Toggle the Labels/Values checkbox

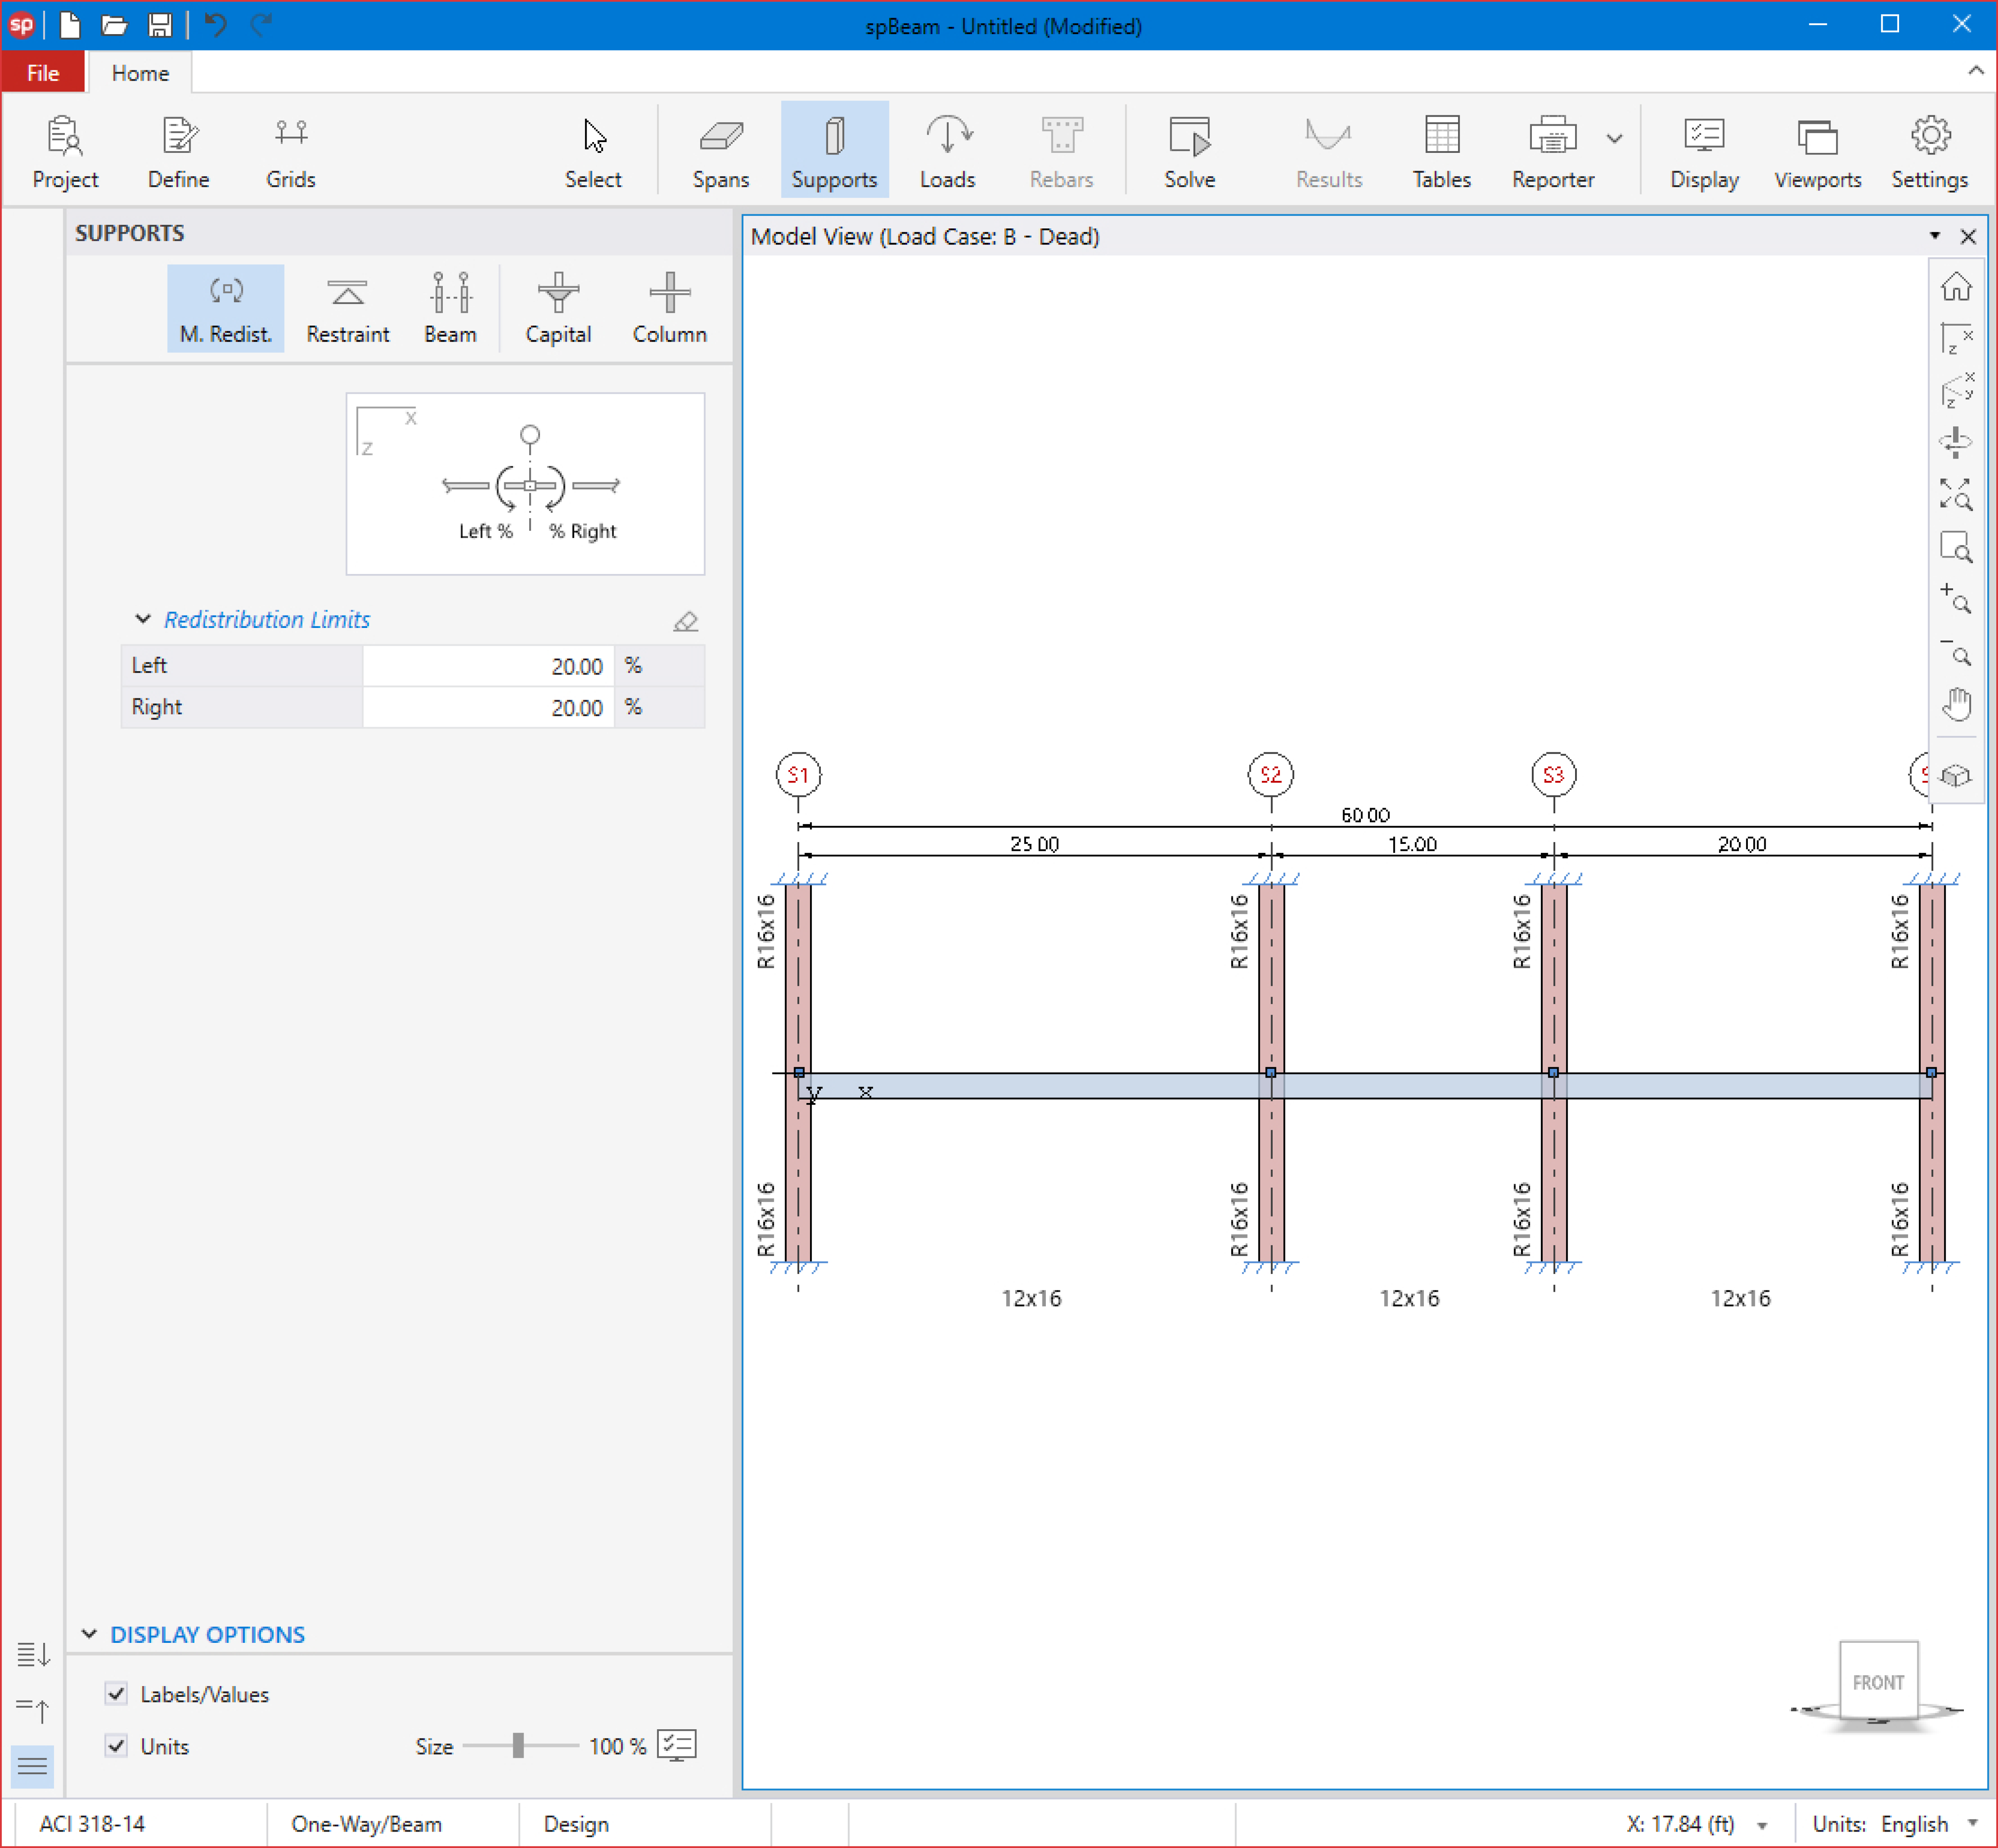(x=117, y=1693)
